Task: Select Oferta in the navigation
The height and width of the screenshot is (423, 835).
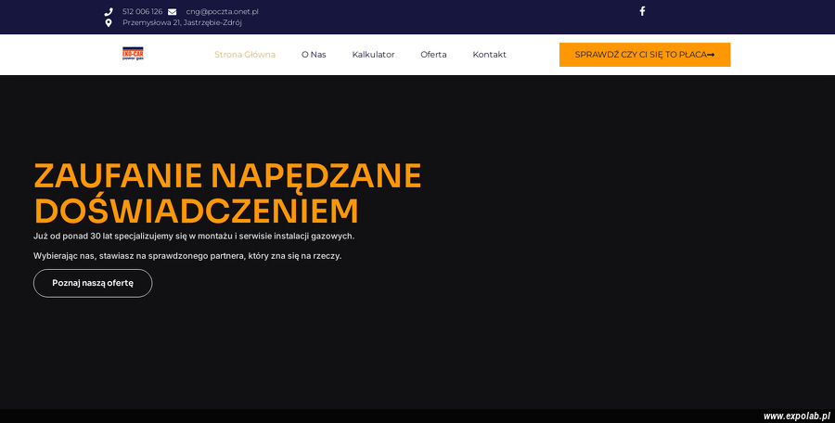Action: click(433, 55)
